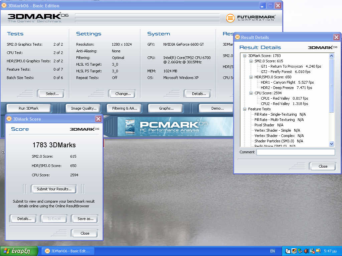The height and width of the screenshot is (256, 342).
Task: Launch the Demo... button
Action: pos(216,108)
